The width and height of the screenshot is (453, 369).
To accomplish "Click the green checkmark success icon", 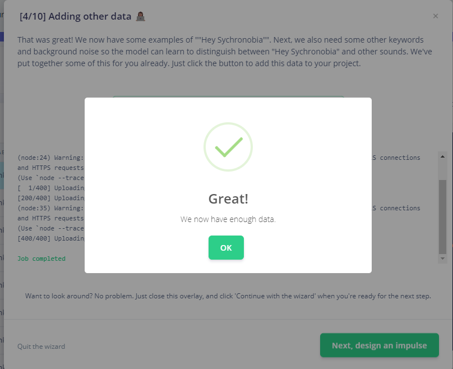I will click(228, 146).
